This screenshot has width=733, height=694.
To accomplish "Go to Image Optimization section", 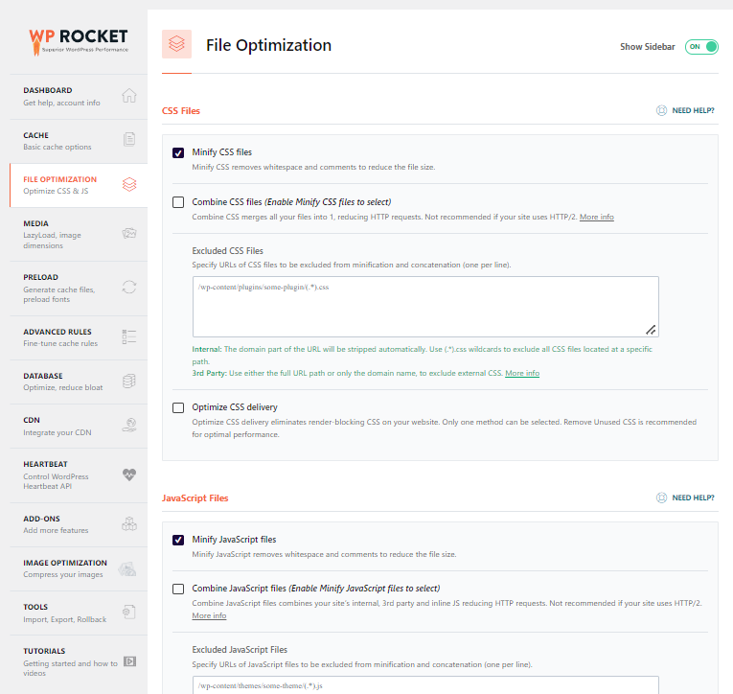I will 79,568.
